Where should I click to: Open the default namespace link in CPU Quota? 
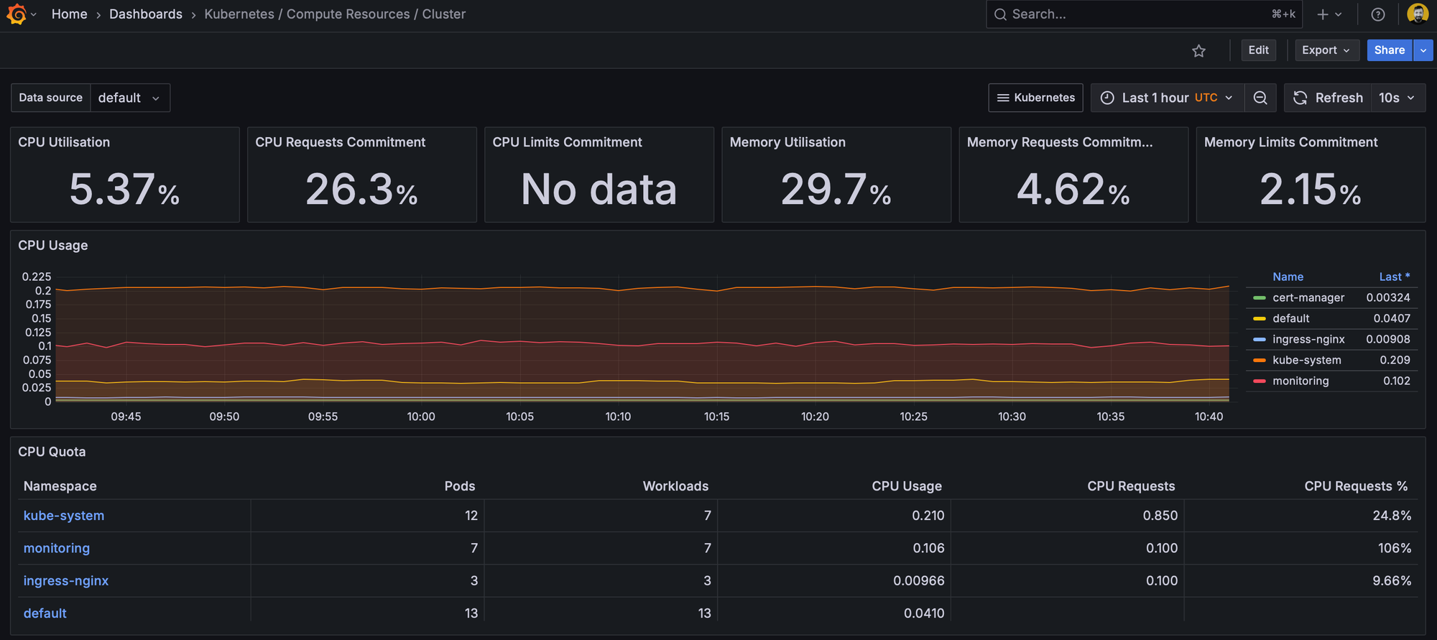[45, 613]
